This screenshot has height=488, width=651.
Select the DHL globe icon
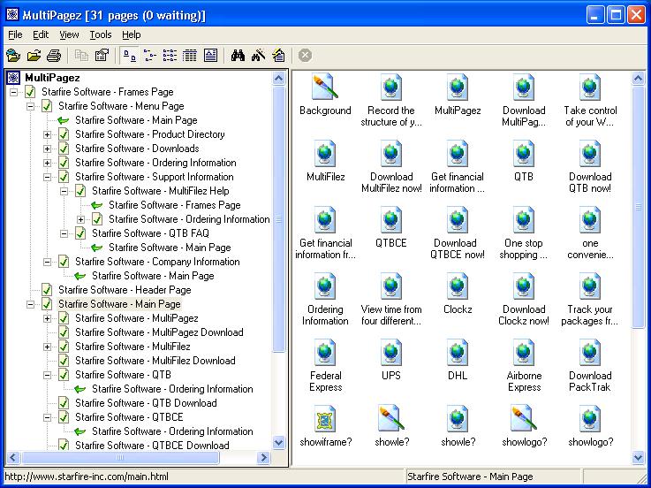[458, 353]
